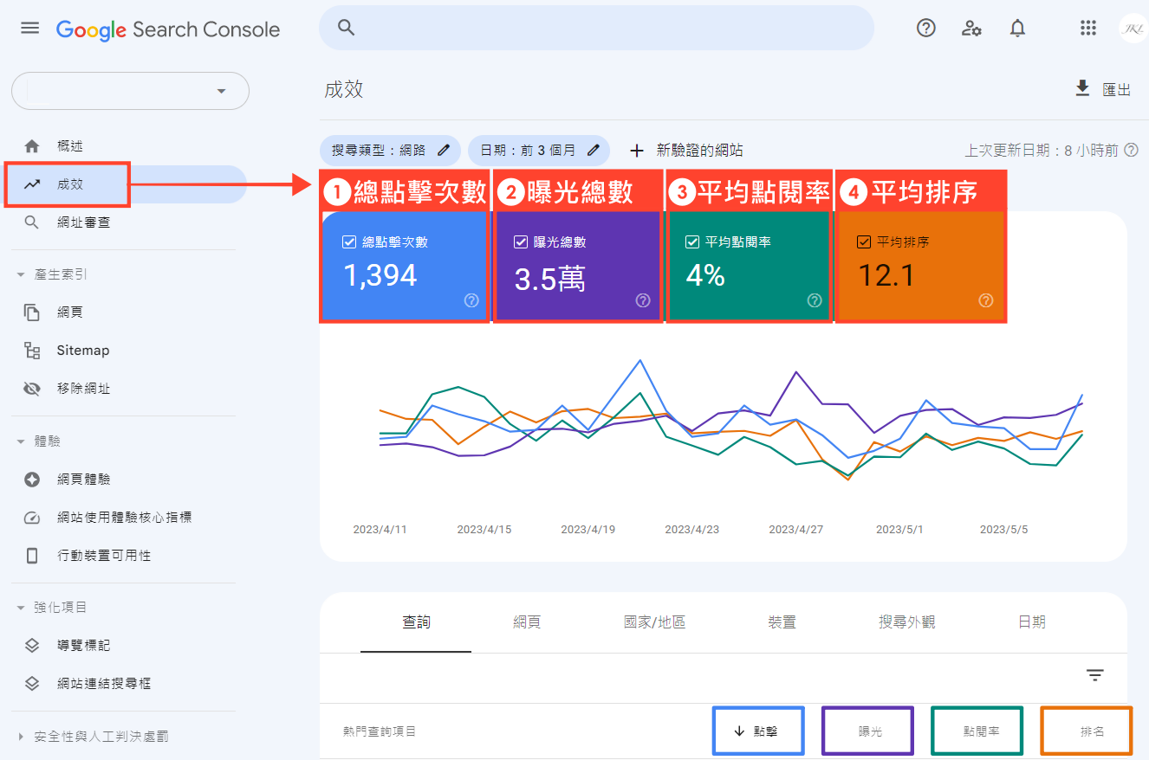The height and width of the screenshot is (760, 1149).
Task: Toggle the 平均點閱率 checkbox
Action: tap(691, 242)
